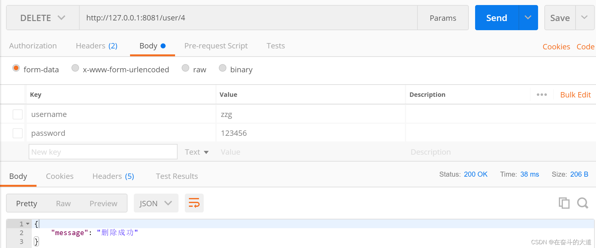Select the request Body tab
596x248 pixels.
152,46
